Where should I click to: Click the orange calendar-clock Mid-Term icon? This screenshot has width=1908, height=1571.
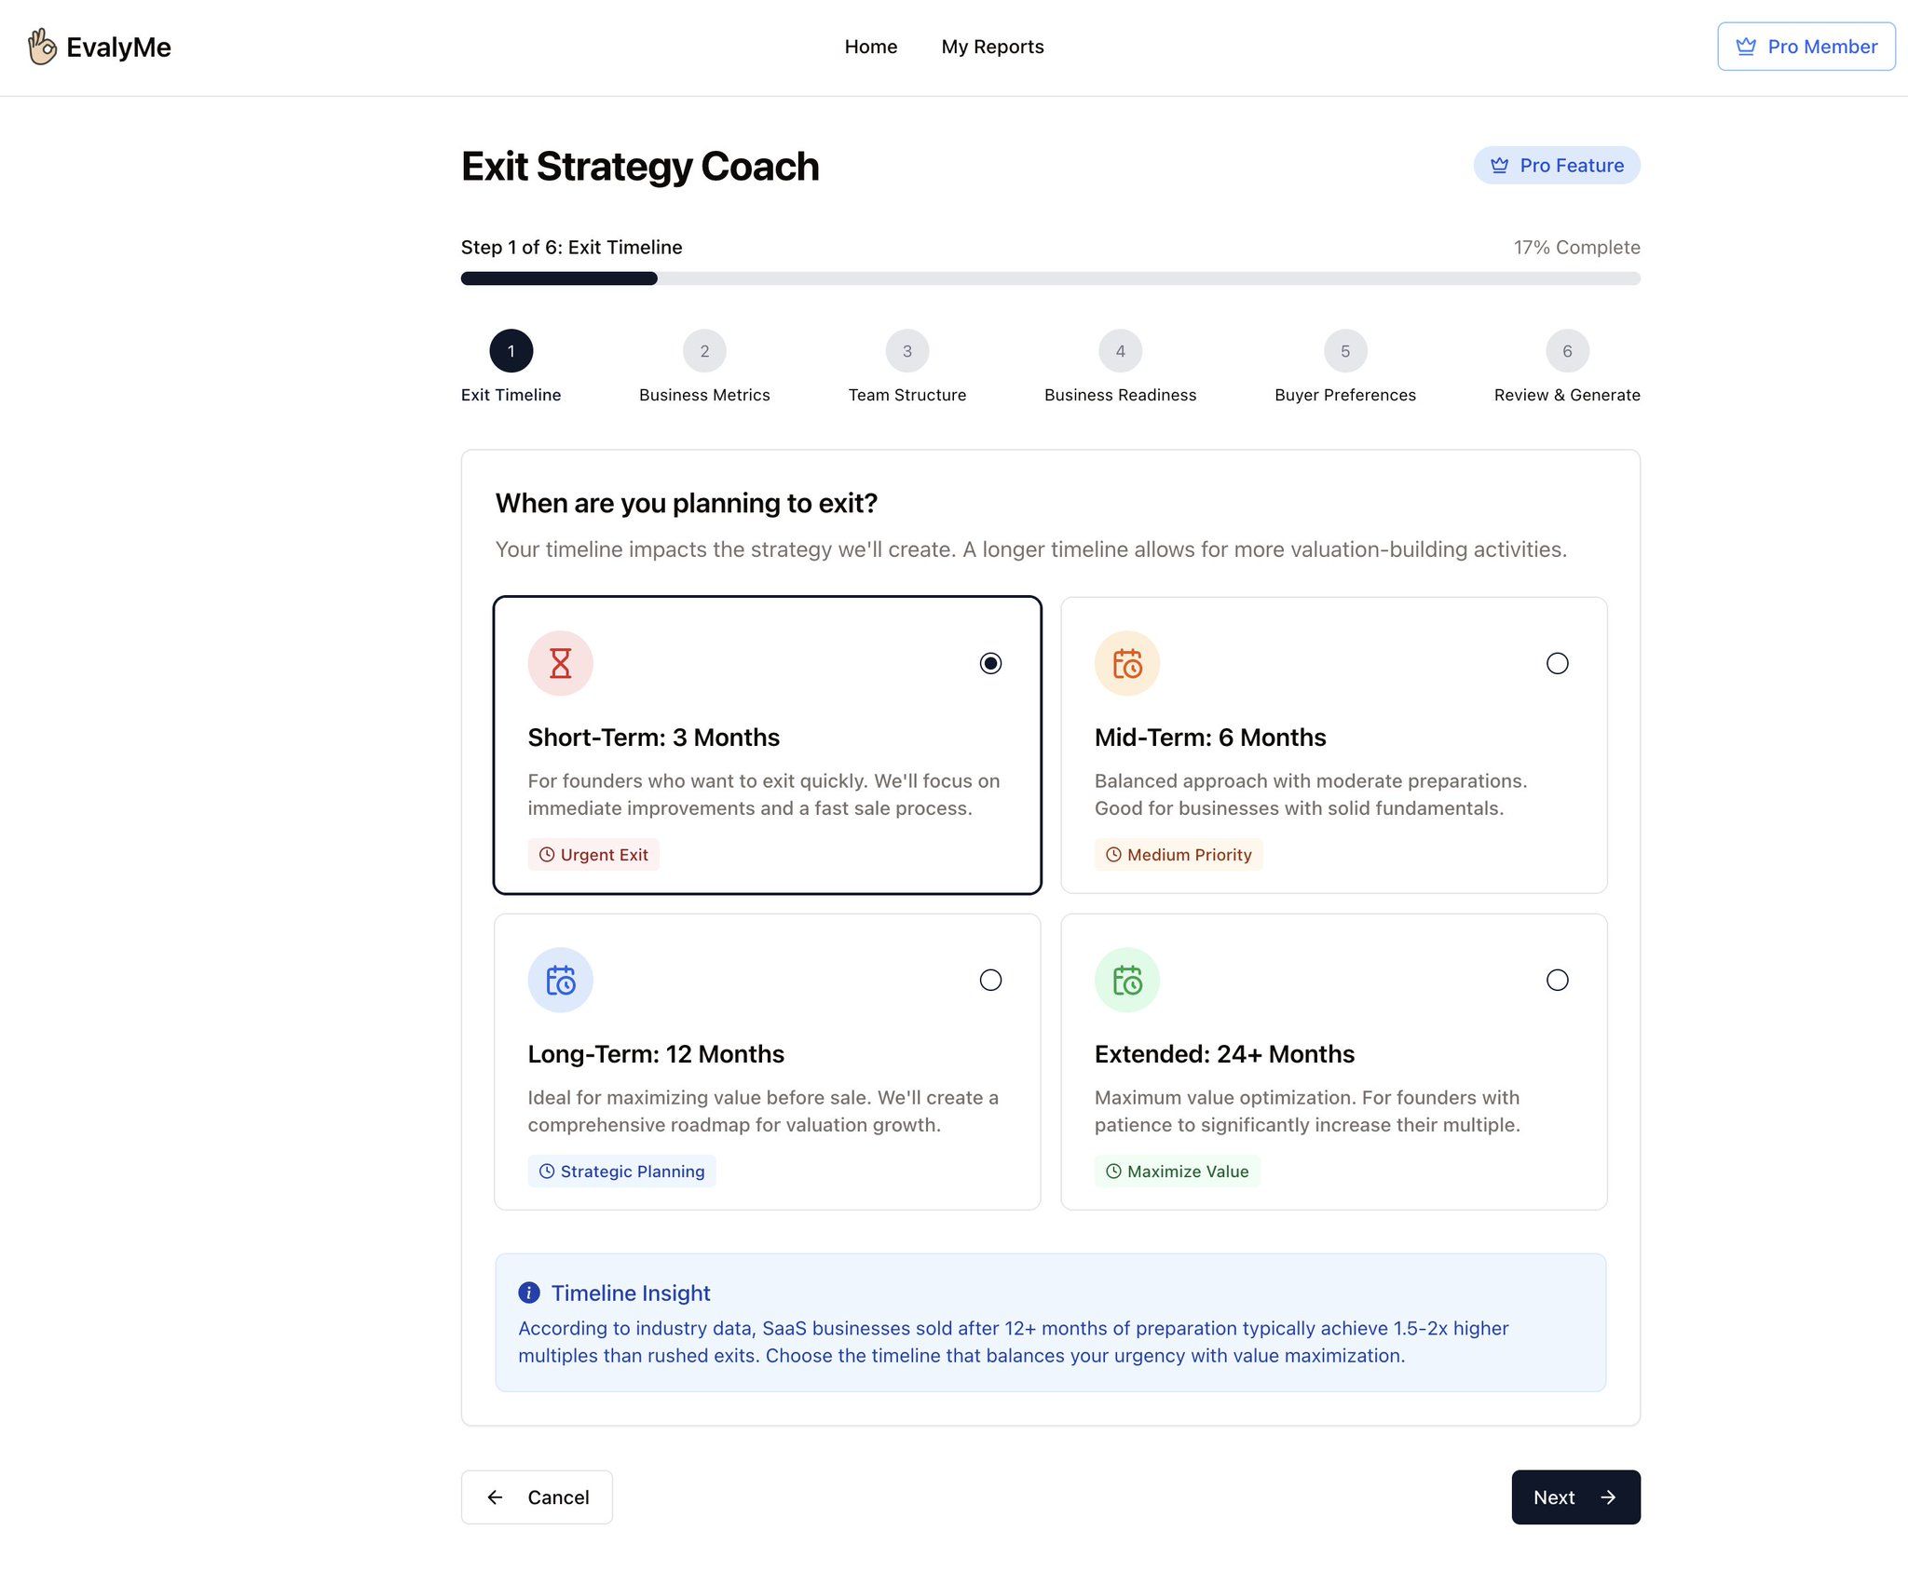(x=1126, y=663)
